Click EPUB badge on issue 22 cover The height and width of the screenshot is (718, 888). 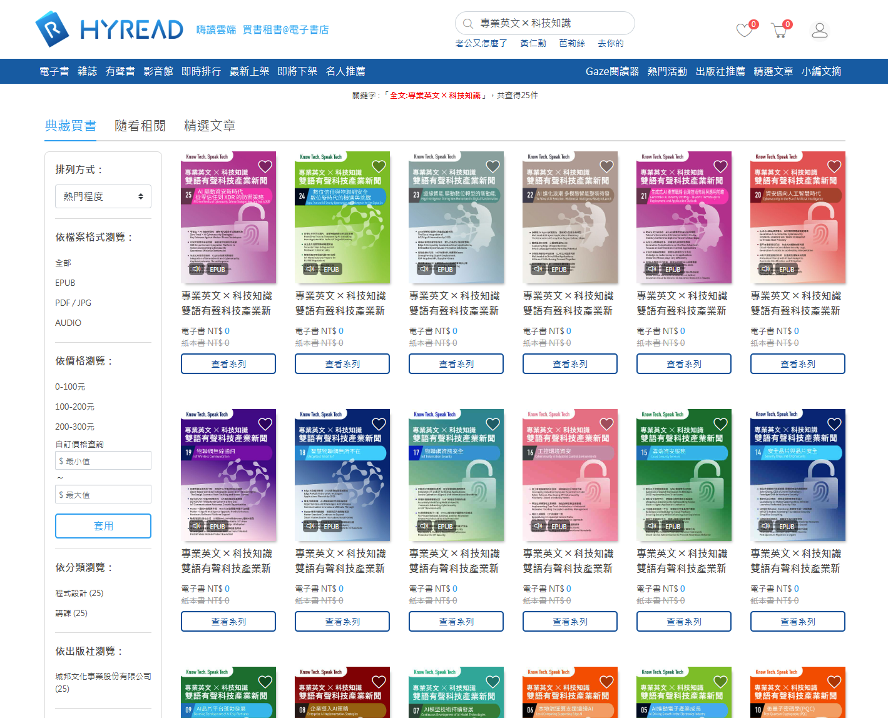click(559, 270)
